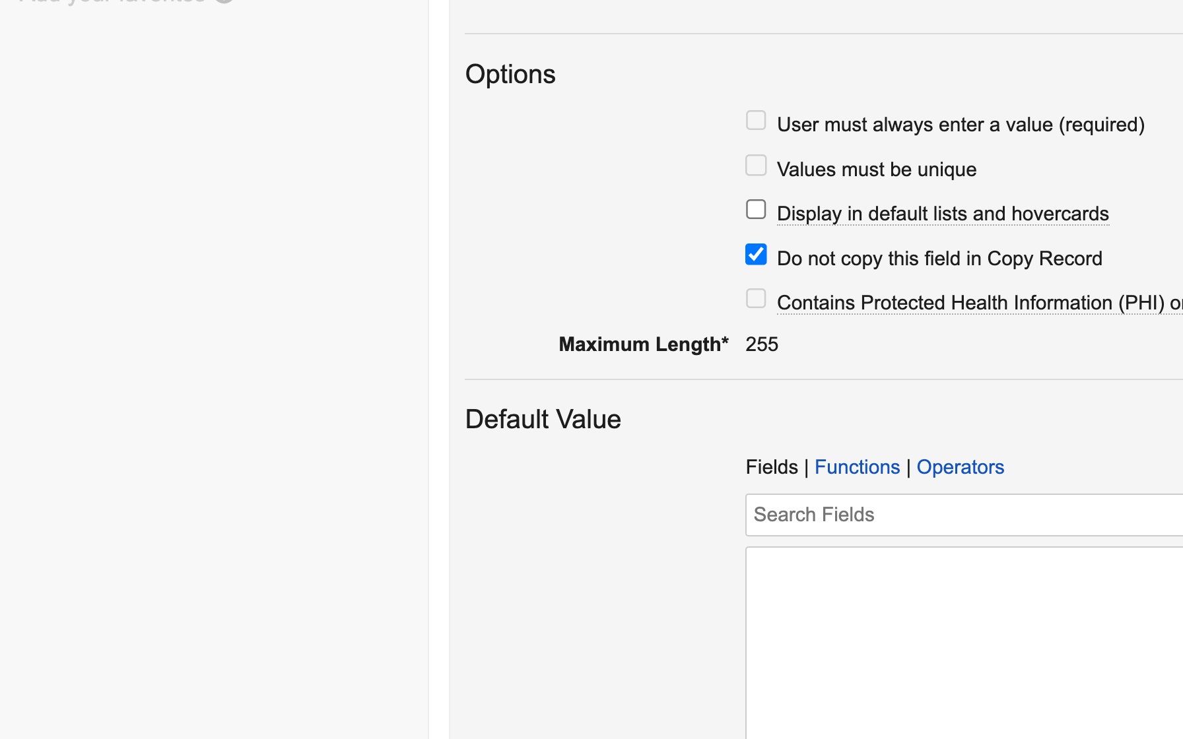Enable the required value checkbox
Image resolution: width=1183 pixels, height=739 pixels.
click(756, 121)
